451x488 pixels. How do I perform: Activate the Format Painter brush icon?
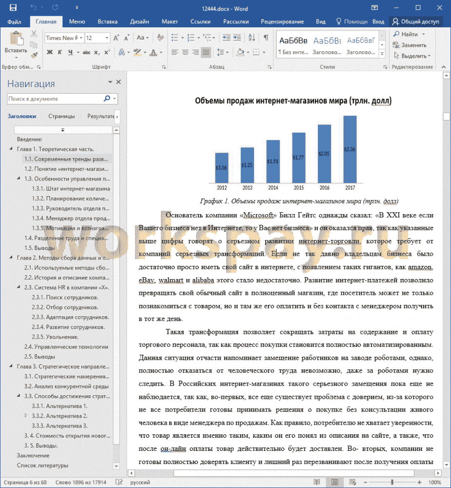pos(34,55)
